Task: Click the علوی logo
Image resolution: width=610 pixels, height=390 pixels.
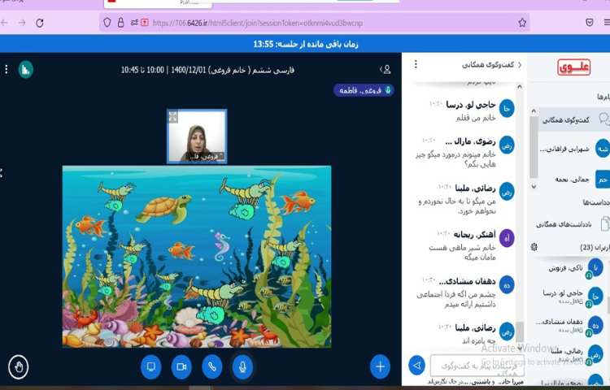Action: tap(574, 67)
